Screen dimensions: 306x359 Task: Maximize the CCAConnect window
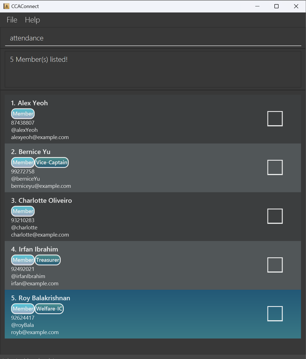point(276,6)
